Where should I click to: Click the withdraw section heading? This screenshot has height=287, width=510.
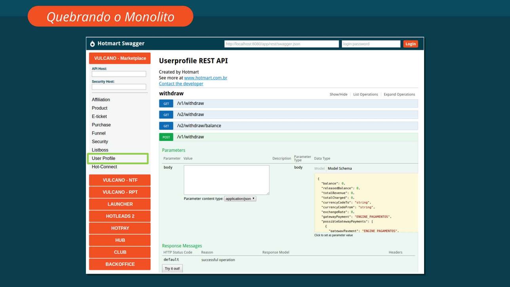(171, 93)
